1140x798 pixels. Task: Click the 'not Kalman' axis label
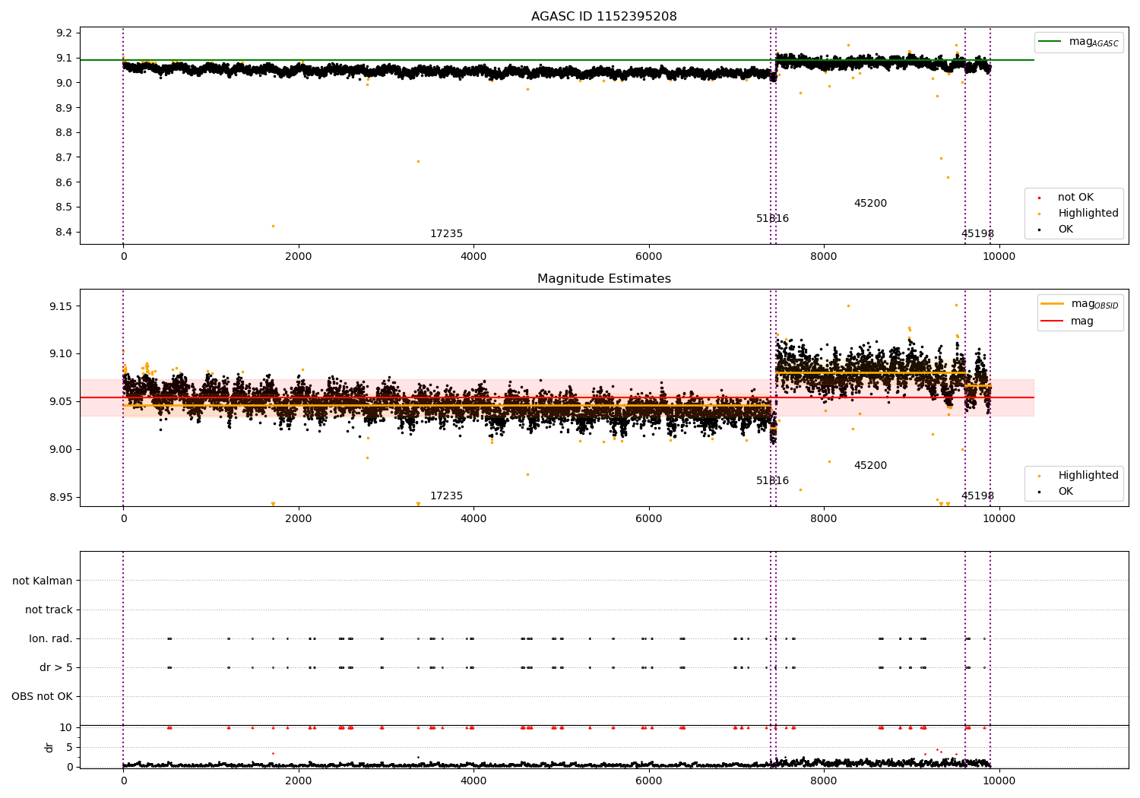pyautogui.click(x=43, y=581)
